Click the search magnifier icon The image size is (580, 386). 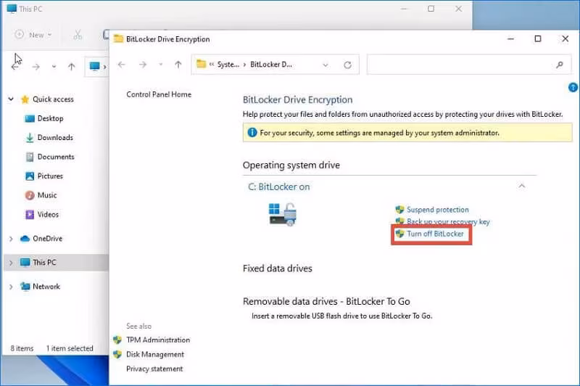559,65
